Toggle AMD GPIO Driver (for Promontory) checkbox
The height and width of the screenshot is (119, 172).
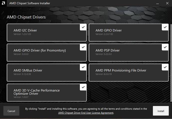click(83, 47)
